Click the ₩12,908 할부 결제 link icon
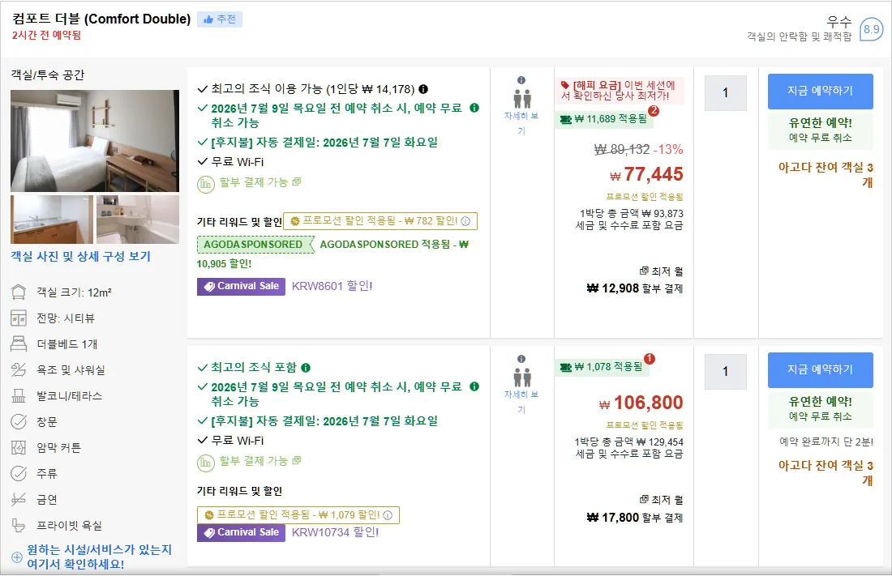 (x=644, y=271)
